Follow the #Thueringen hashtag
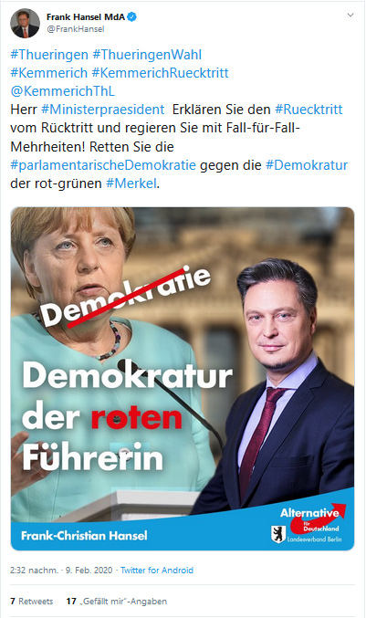The width and height of the screenshot is (366, 618). click(x=49, y=55)
